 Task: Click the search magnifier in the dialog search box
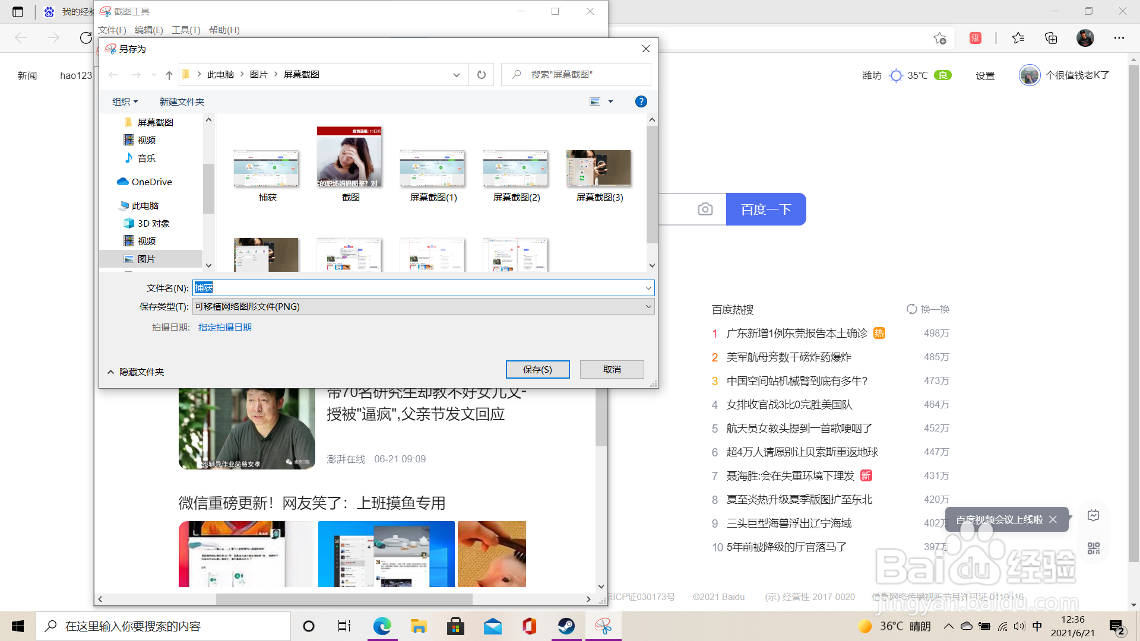(515, 74)
